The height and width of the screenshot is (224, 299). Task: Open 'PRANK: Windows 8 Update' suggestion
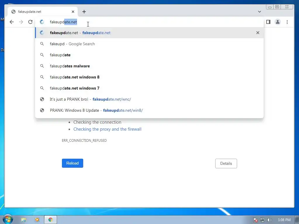tap(149, 110)
